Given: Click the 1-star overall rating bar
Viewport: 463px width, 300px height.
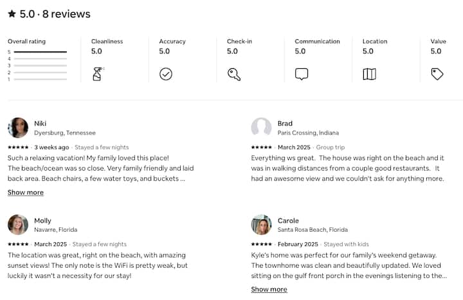Looking at the screenshot, I should coord(40,79).
